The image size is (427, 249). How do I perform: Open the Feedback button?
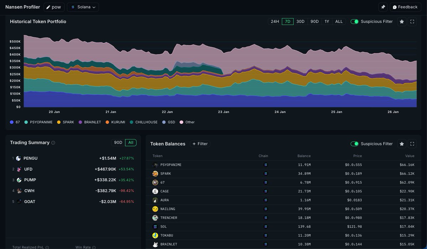pyautogui.click(x=405, y=7)
